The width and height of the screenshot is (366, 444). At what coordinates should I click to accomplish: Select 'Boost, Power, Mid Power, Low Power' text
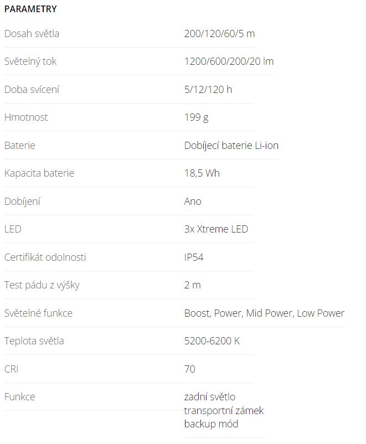(x=264, y=313)
